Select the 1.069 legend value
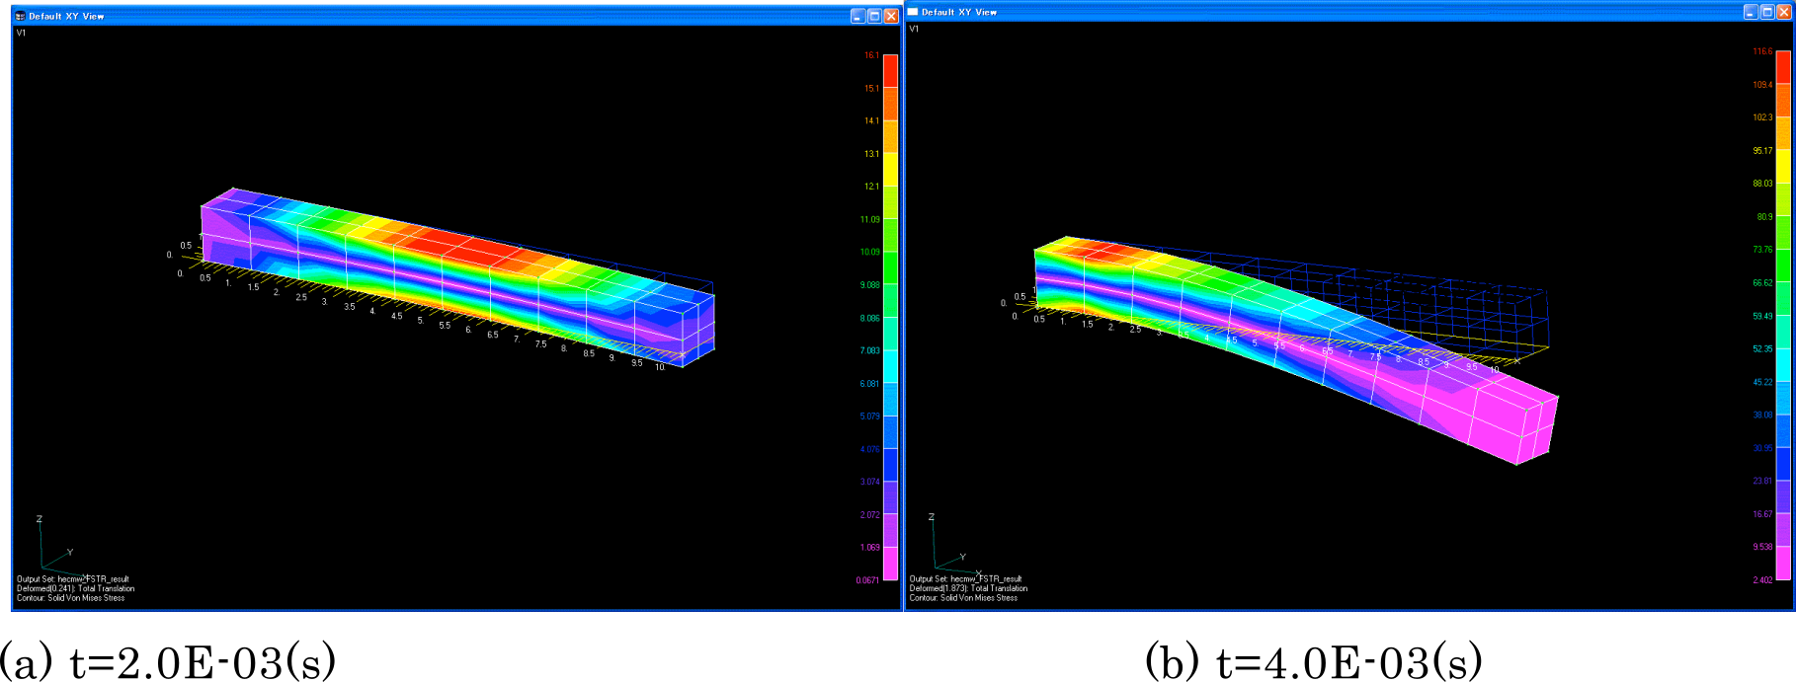Image resolution: width=1796 pixels, height=682 pixels. (869, 547)
